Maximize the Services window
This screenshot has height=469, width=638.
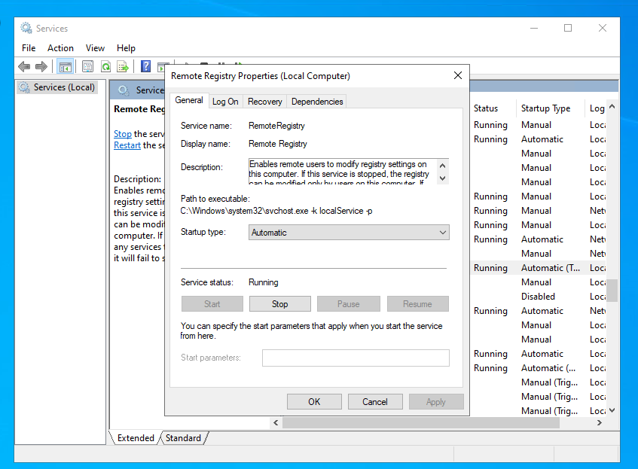(x=568, y=28)
